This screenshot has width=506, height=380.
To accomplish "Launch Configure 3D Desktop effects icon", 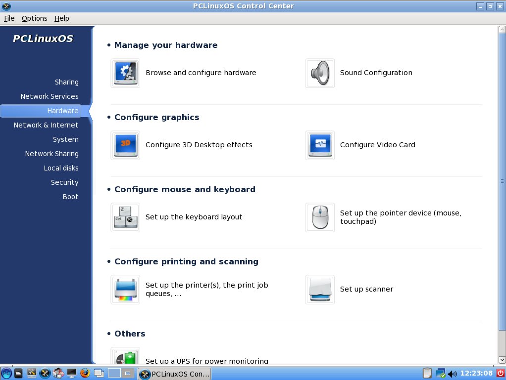I will click(125, 145).
